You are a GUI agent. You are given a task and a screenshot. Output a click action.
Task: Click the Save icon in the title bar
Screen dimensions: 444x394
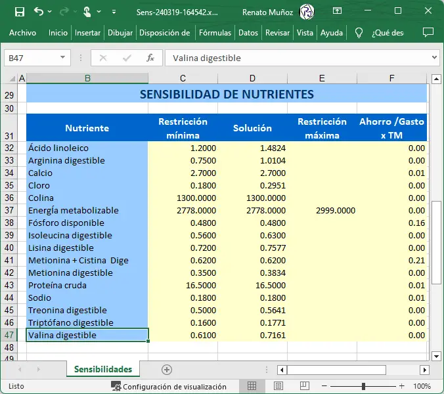19,12
